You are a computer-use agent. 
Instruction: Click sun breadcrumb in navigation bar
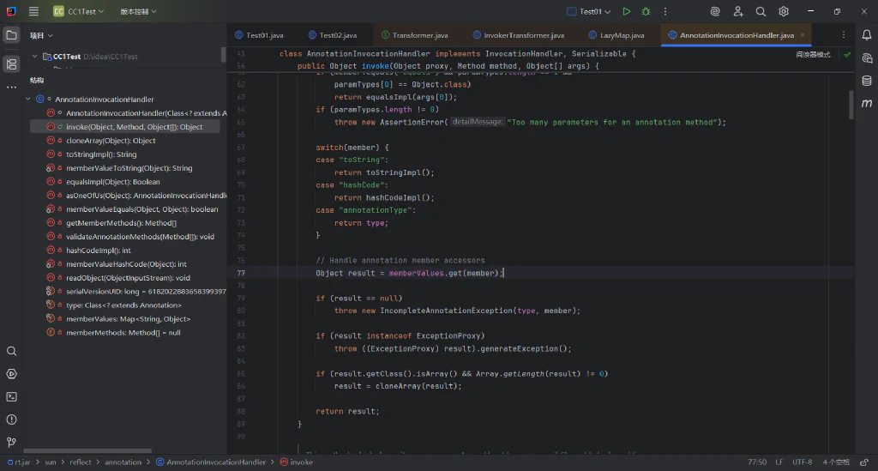click(51, 462)
